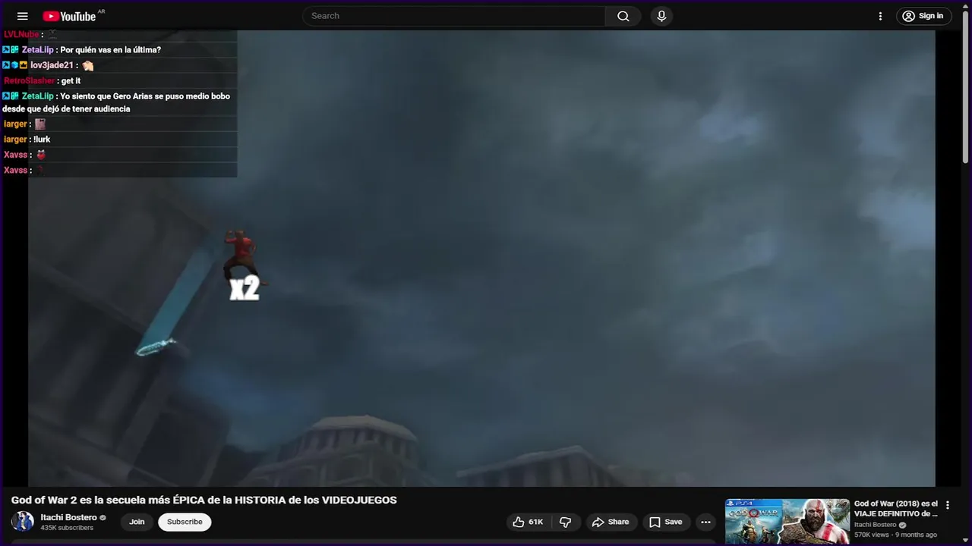Image resolution: width=972 pixels, height=546 pixels.
Task: Open the God of War (2018) suggested video thumbnail
Action: [x=787, y=522]
